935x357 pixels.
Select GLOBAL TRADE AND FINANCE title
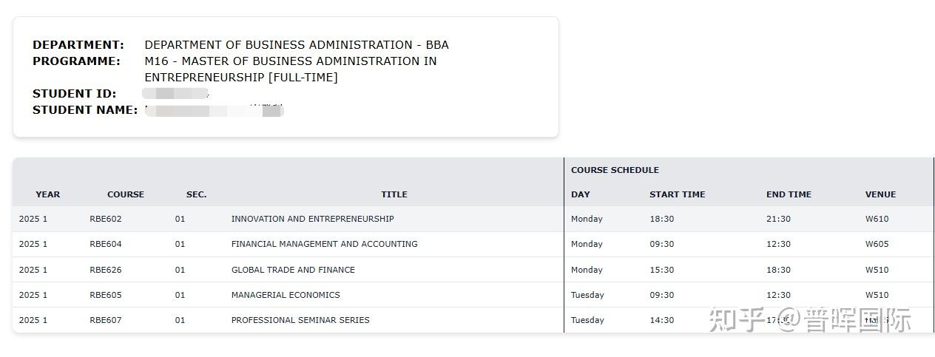point(293,270)
